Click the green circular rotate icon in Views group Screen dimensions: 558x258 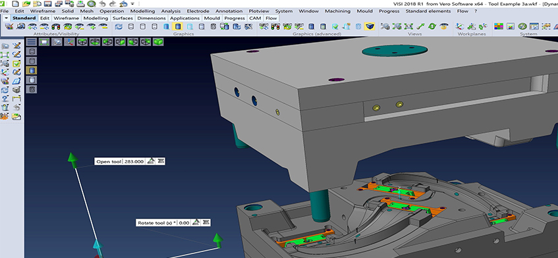point(432,26)
